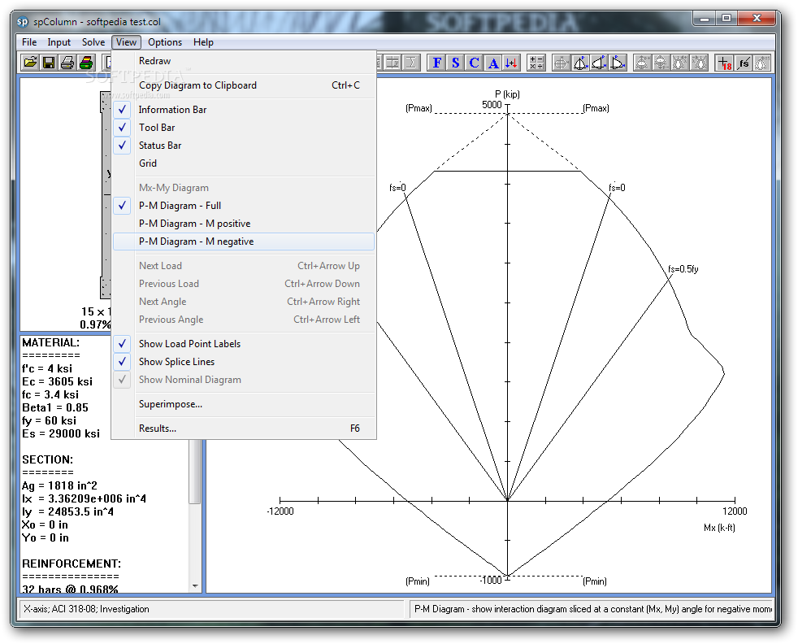Image resolution: width=798 pixels, height=644 pixels.
Task: Click the grayed previous angle diagram icon
Action: click(700, 63)
